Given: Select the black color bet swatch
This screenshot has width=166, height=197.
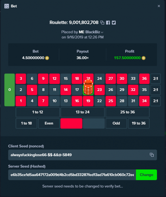Looking at the screenshot, I should click(x=94, y=123).
